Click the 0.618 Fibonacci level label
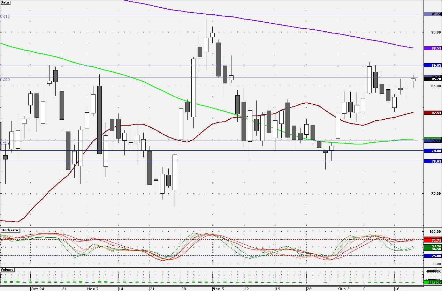 [5, 16]
